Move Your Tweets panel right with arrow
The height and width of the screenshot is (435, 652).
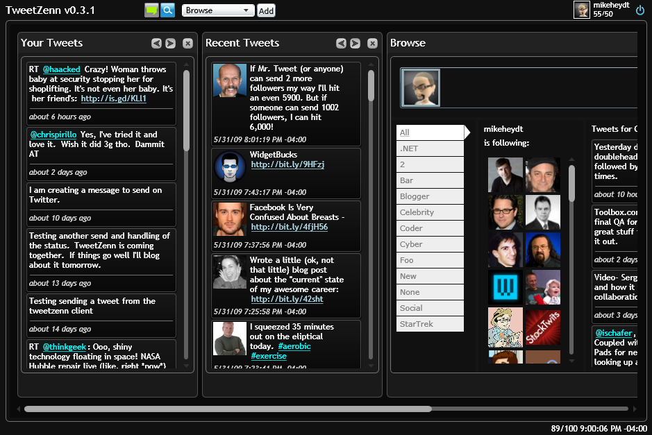(171, 43)
